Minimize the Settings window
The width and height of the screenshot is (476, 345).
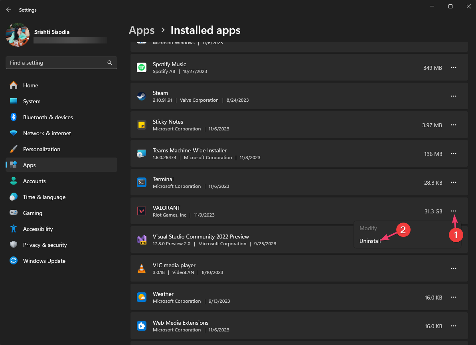point(432,6)
